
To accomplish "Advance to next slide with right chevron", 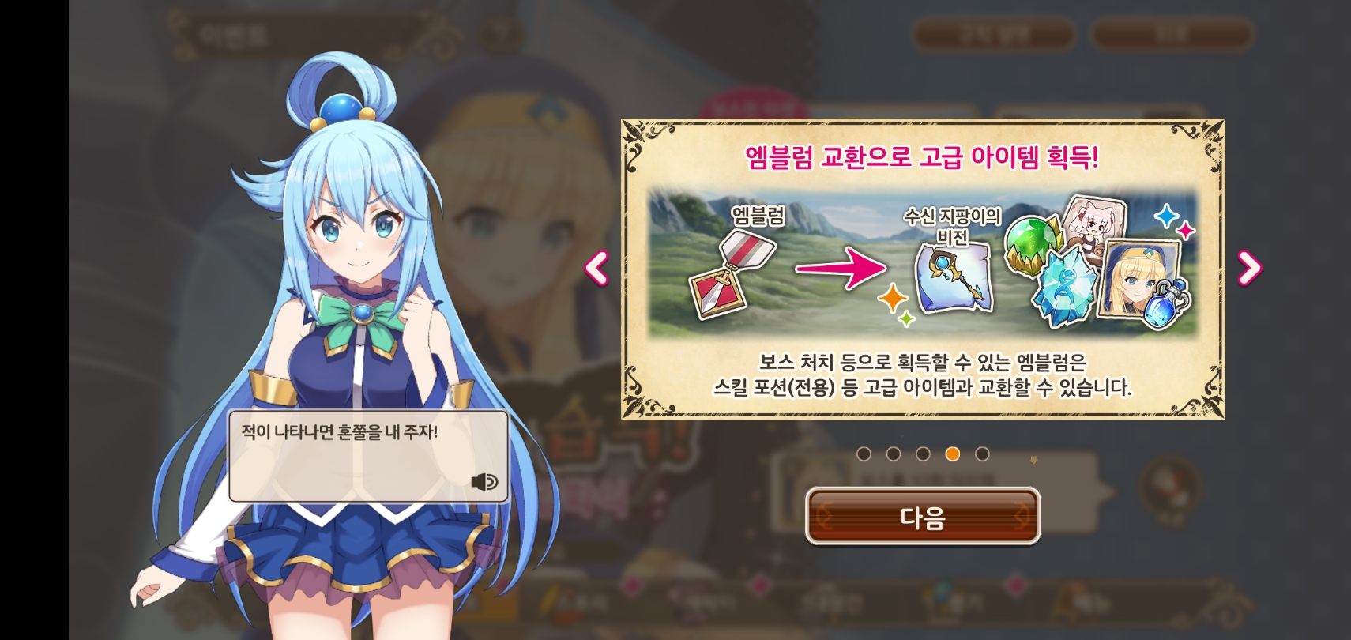I will click(1249, 268).
